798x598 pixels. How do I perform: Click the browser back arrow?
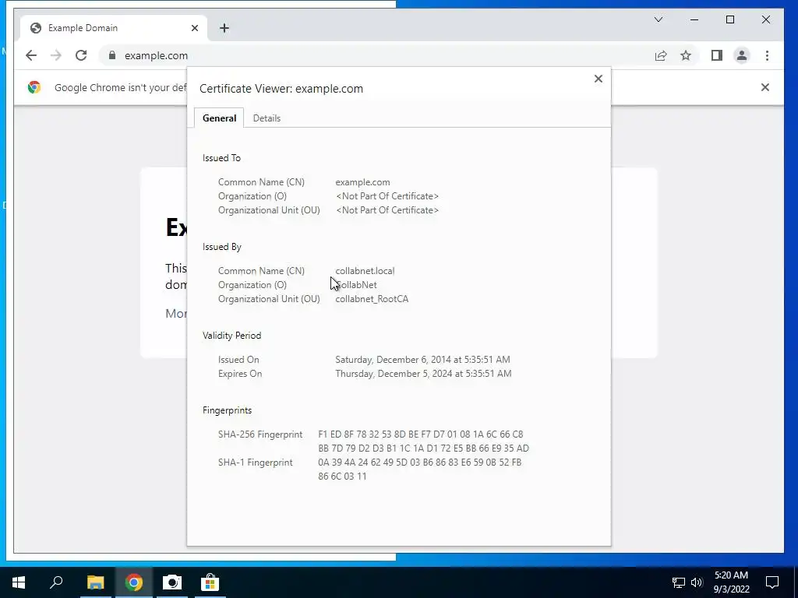(x=31, y=55)
